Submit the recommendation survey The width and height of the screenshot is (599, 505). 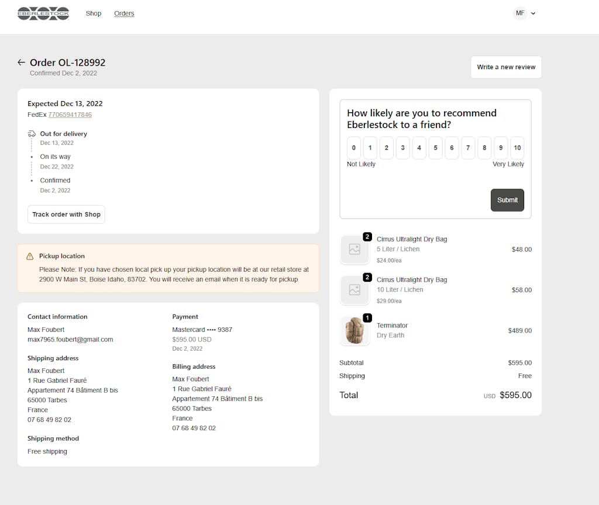pos(507,200)
